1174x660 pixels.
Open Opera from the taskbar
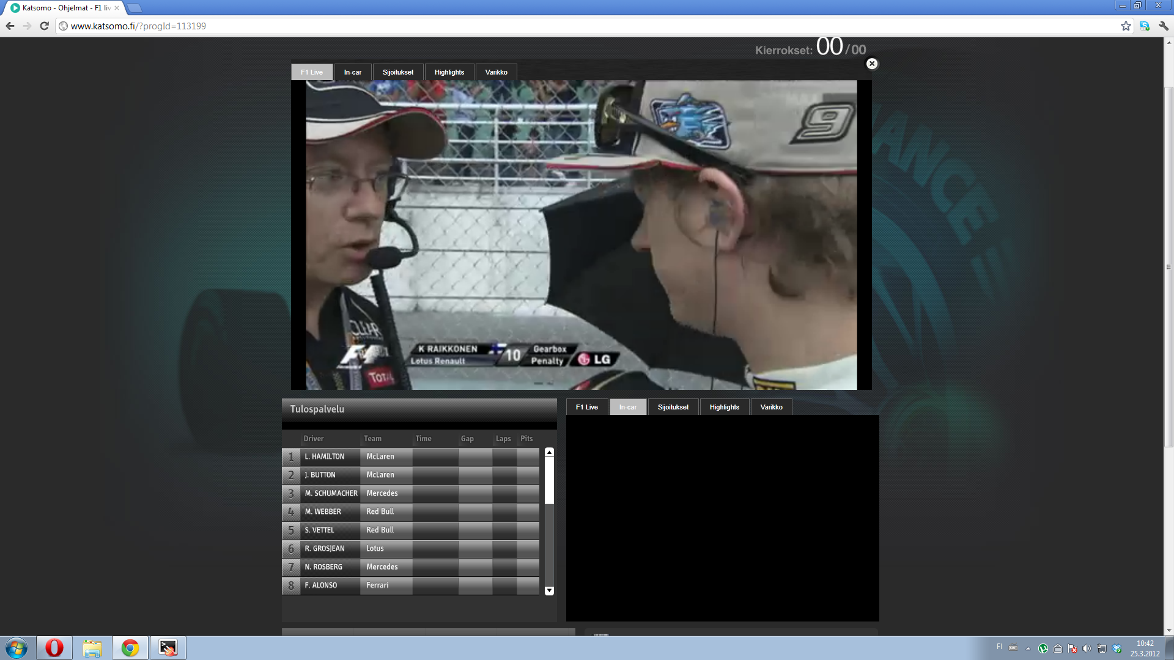54,648
